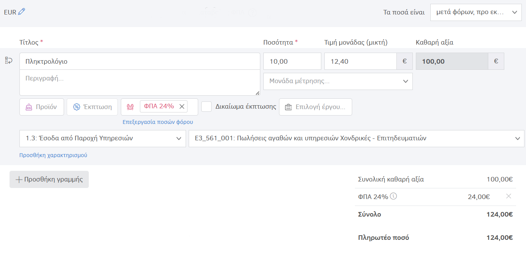Click the row reorder icon beside Τίτλος
Viewport: 526px width, 257px height.
(x=9, y=60)
